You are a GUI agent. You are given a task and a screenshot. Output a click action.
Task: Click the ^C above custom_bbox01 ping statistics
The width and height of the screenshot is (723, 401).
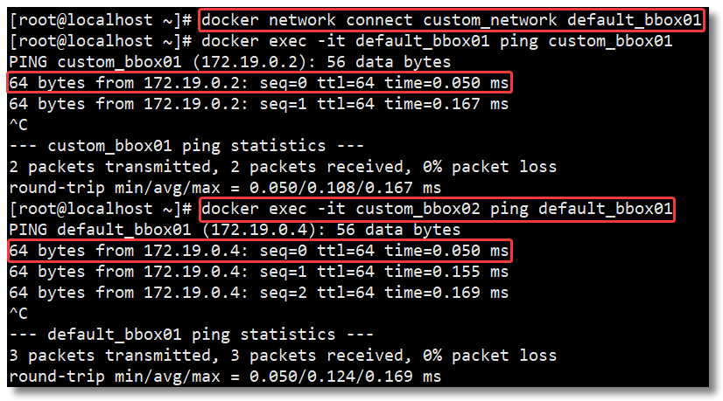[x=18, y=125]
